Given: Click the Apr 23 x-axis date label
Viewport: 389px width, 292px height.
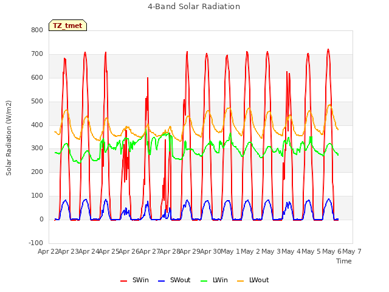Looking at the screenshot, I should pos(69,251).
